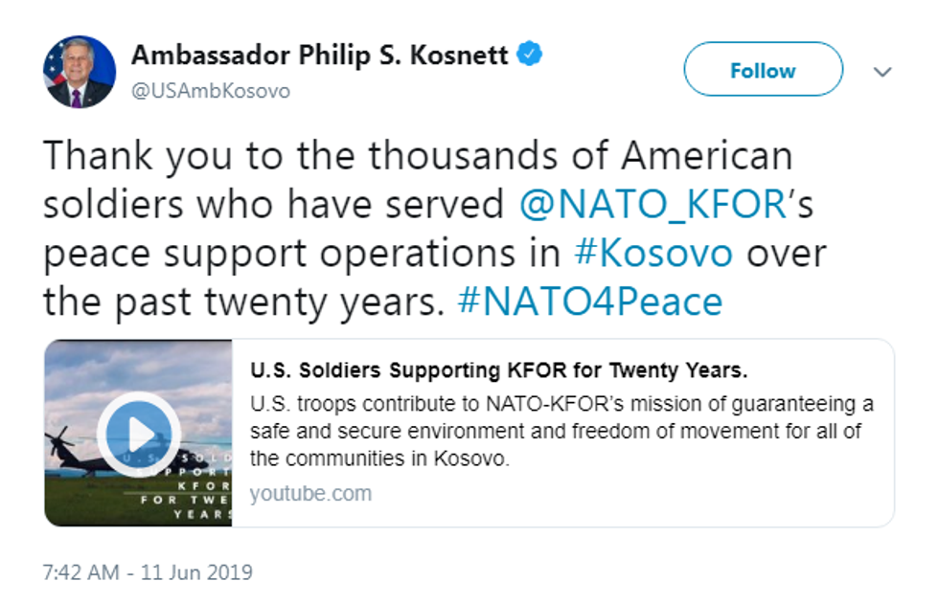Open the youtube.com source link
This screenshot has height=604, width=939.
310,494
